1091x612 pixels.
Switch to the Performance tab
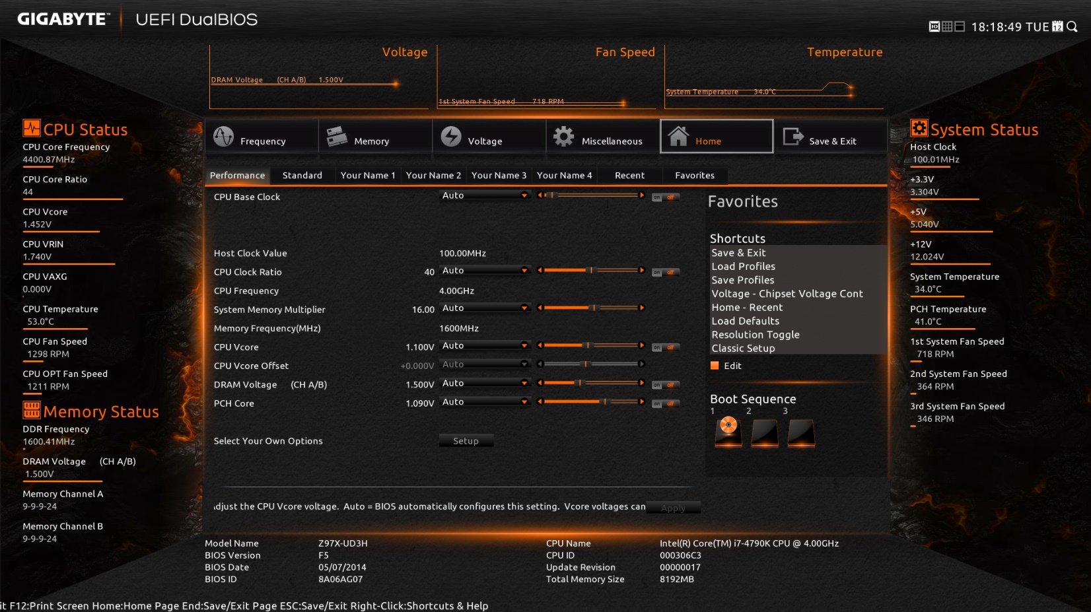point(237,176)
